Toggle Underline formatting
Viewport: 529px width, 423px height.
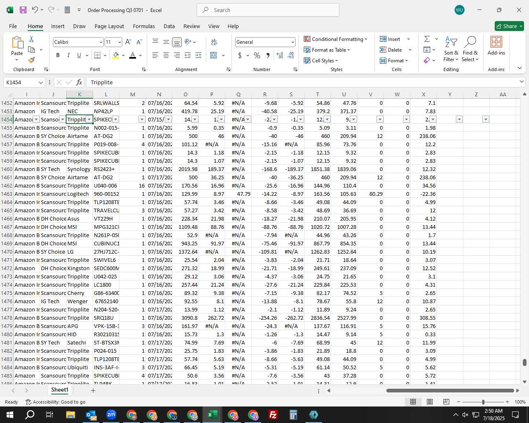79,55
